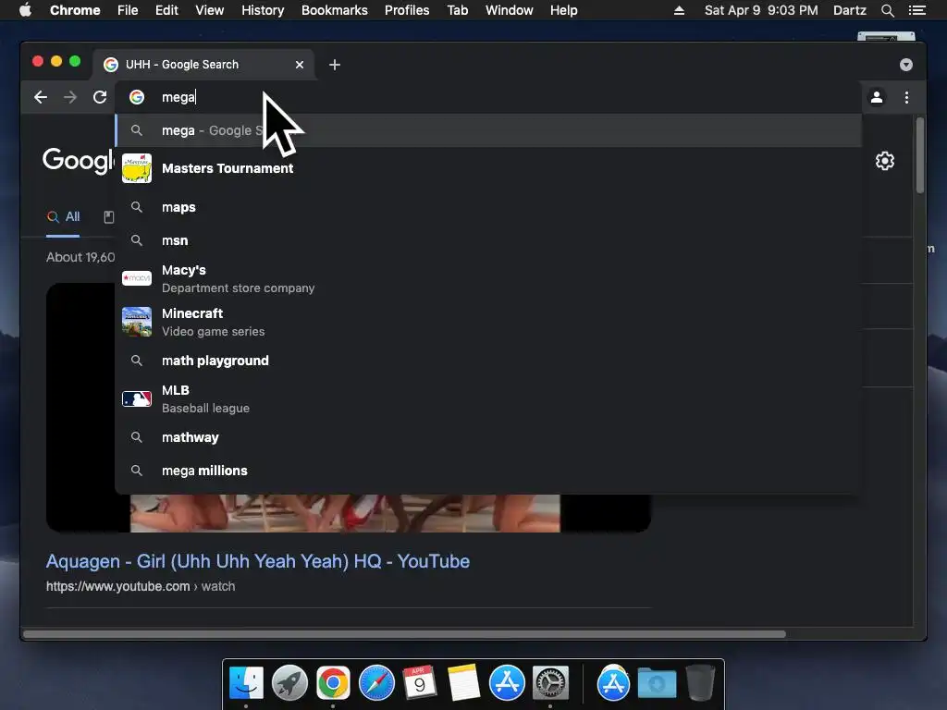Select the maps suggestion

[488, 207]
